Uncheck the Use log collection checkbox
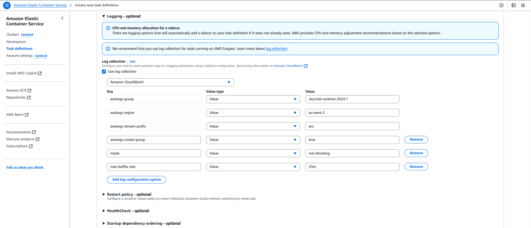 coord(104,72)
